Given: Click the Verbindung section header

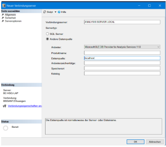Looking at the screenshot, I should click(x=21, y=85).
